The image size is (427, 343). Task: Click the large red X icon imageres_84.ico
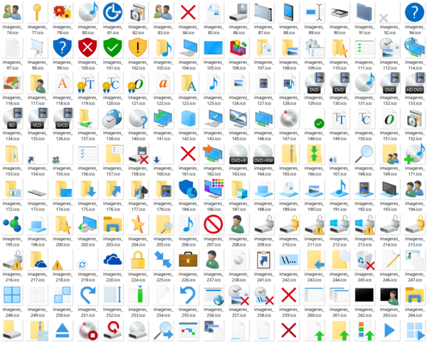188,13
